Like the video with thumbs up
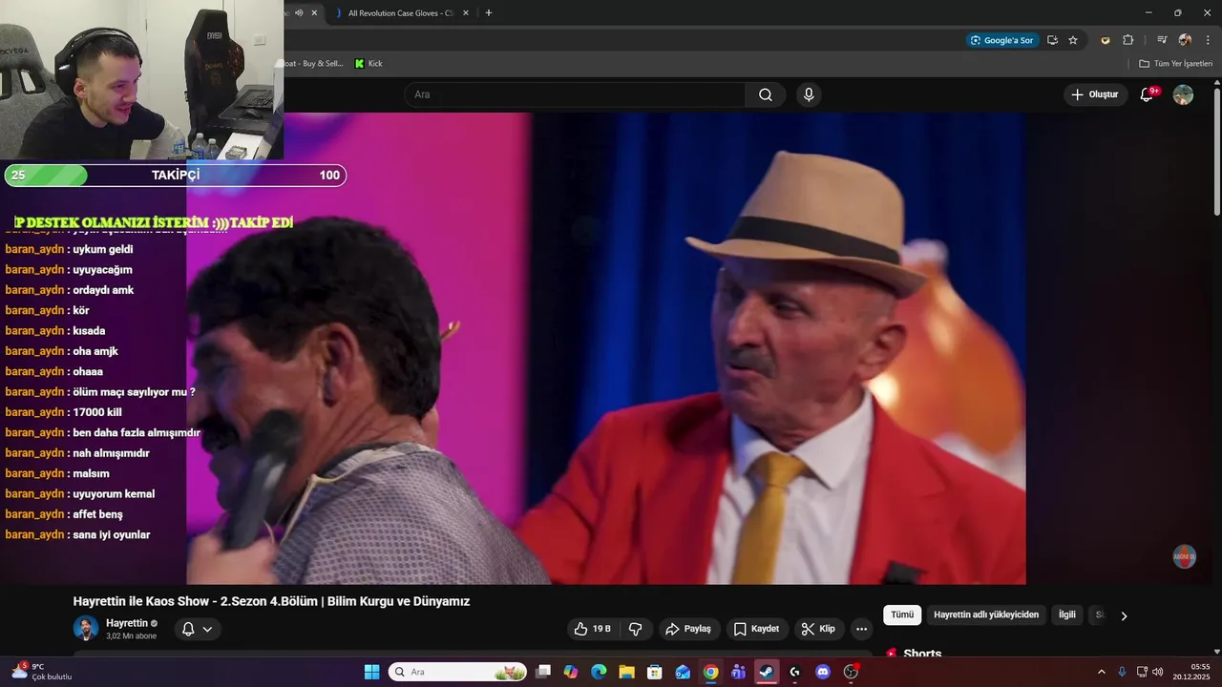Screen dimensions: 1222x687 pyautogui.click(x=592, y=629)
